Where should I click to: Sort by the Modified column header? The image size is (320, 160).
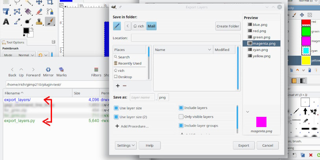tap(224, 49)
